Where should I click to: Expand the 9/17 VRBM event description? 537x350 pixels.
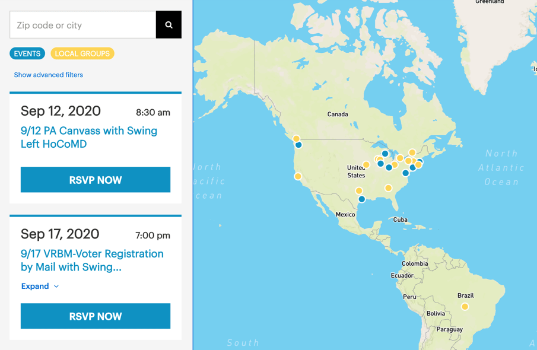[x=35, y=286]
